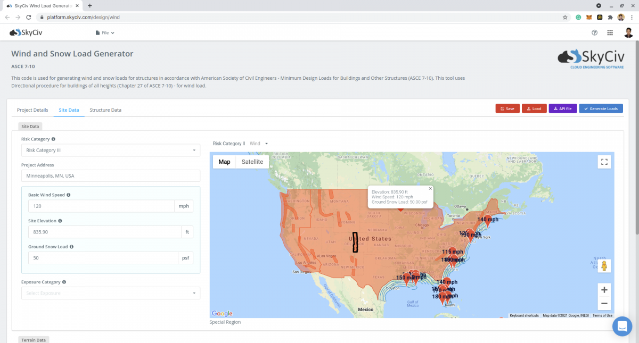Zoom out on the map
The width and height of the screenshot is (639, 343).
[x=604, y=304]
